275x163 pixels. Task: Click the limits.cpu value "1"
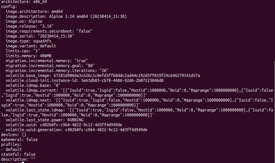pyautogui.click(x=37, y=51)
